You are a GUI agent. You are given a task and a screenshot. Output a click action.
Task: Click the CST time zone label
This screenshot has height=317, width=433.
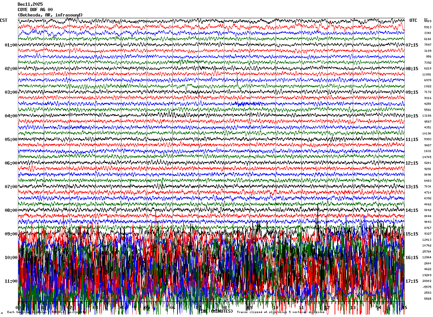(4, 20)
